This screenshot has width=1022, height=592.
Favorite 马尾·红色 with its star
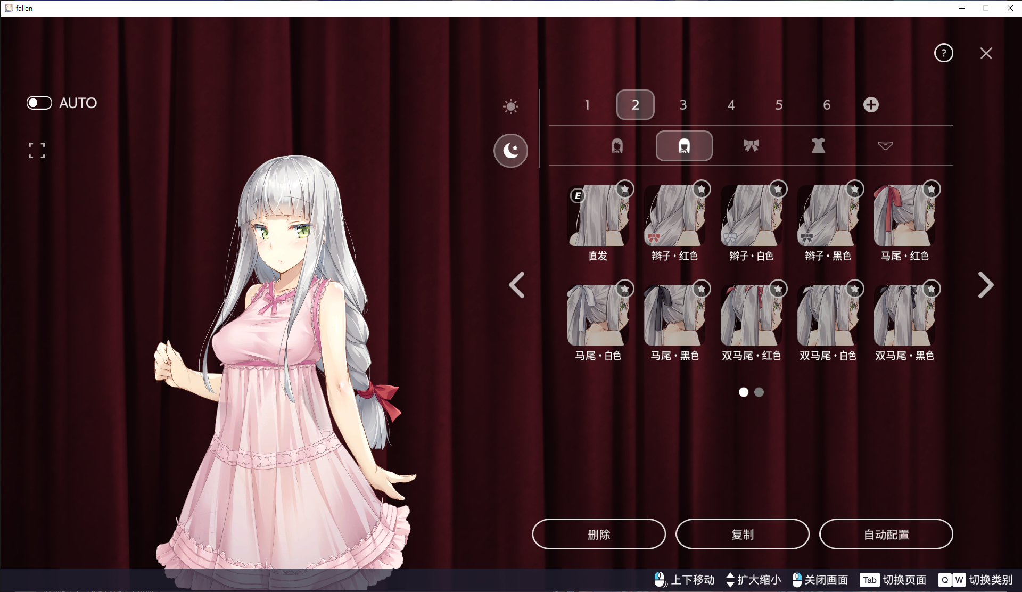point(932,189)
